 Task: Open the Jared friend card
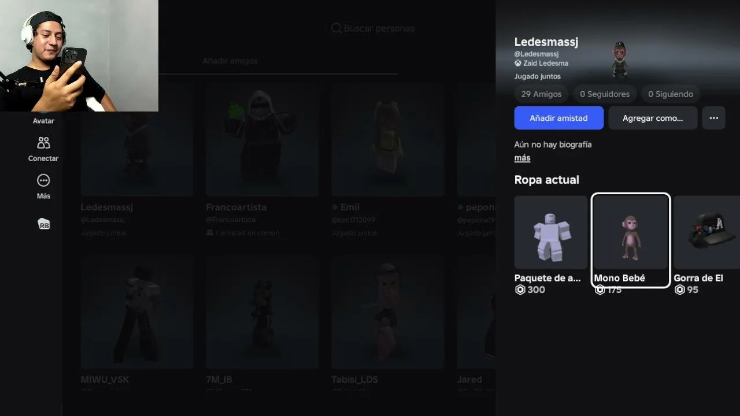click(476, 324)
